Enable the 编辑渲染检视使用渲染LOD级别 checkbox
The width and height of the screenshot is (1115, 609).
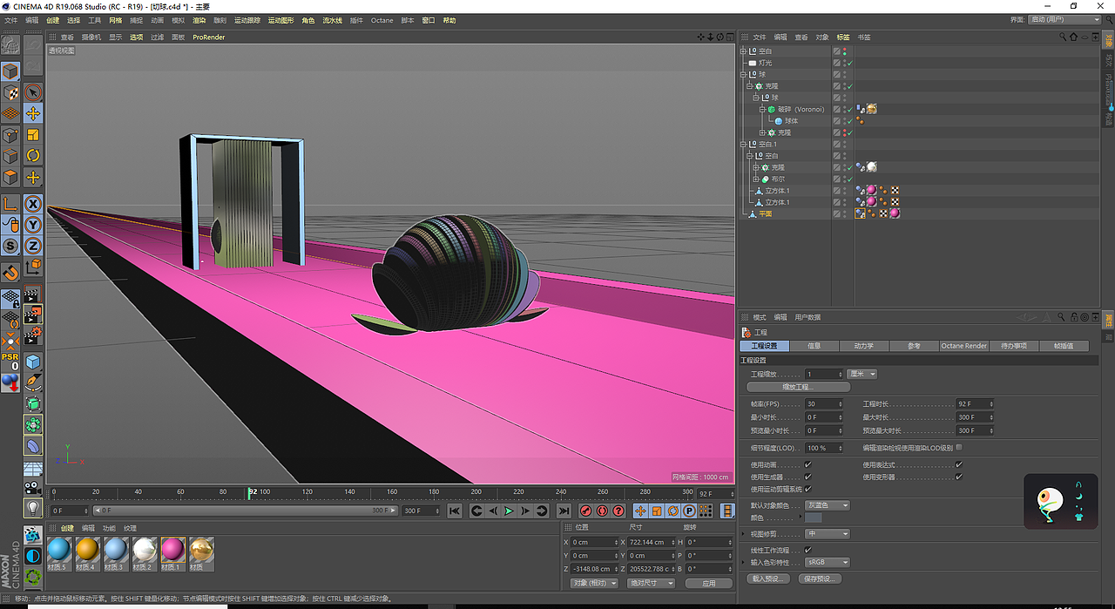click(x=957, y=447)
